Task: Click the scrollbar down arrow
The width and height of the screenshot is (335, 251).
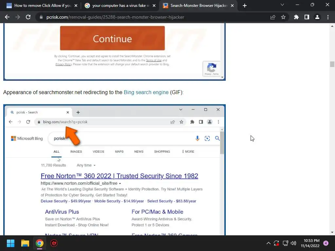Action: [x=332, y=232]
